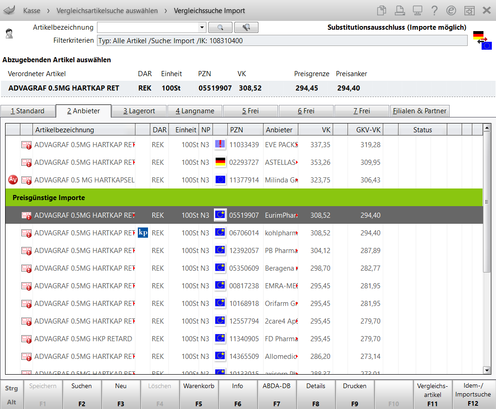Click the Preisgünstige Importe group header
This screenshot has height=409, width=496.
(x=244, y=197)
